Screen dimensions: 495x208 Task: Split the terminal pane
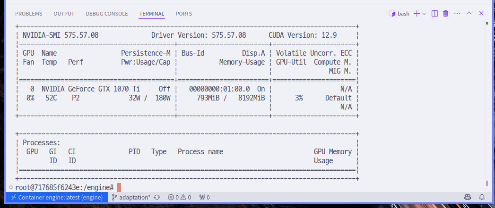point(435,14)
